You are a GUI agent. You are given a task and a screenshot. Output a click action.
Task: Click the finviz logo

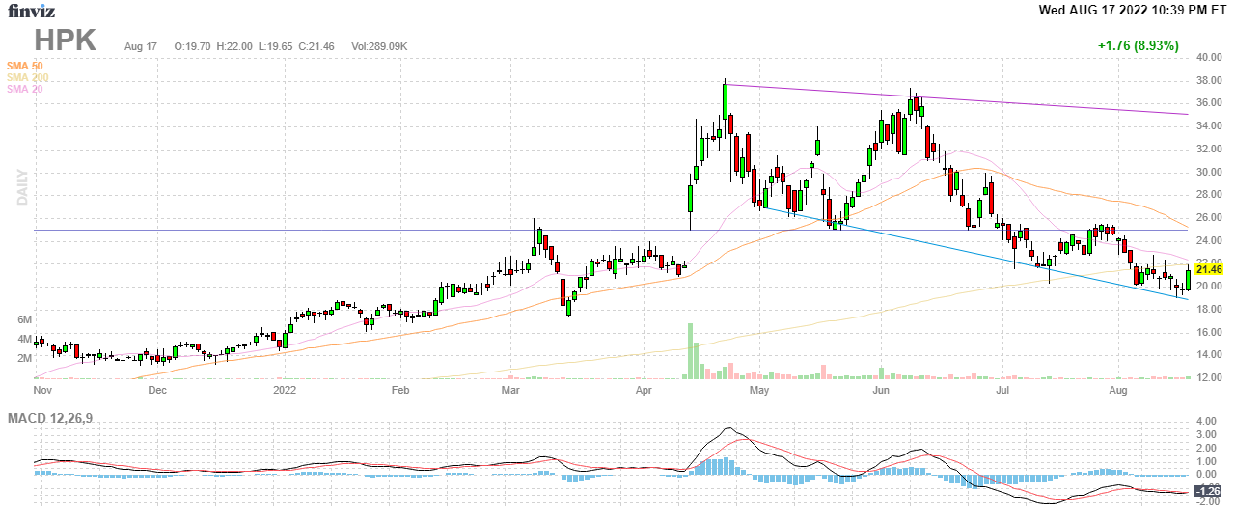(x=32, y=12)
